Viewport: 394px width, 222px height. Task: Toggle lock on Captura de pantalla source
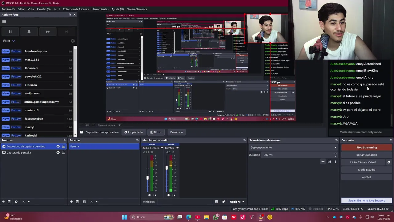[x=63, y=153]
